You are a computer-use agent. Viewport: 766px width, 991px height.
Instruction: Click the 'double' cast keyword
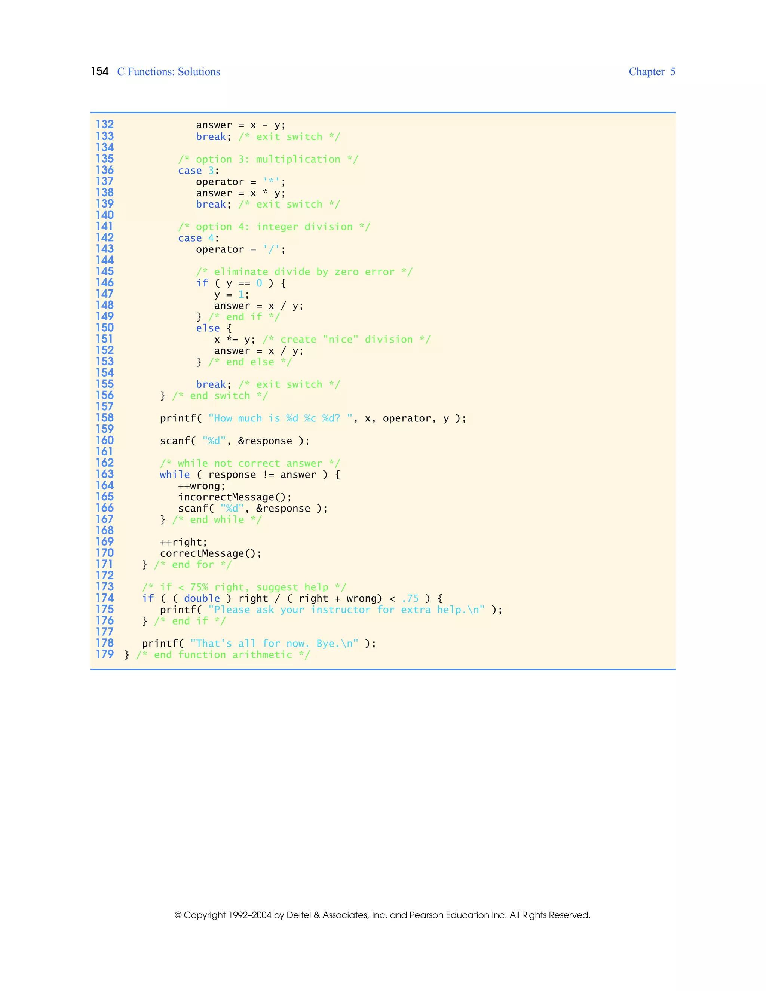[x=202, y=598]
